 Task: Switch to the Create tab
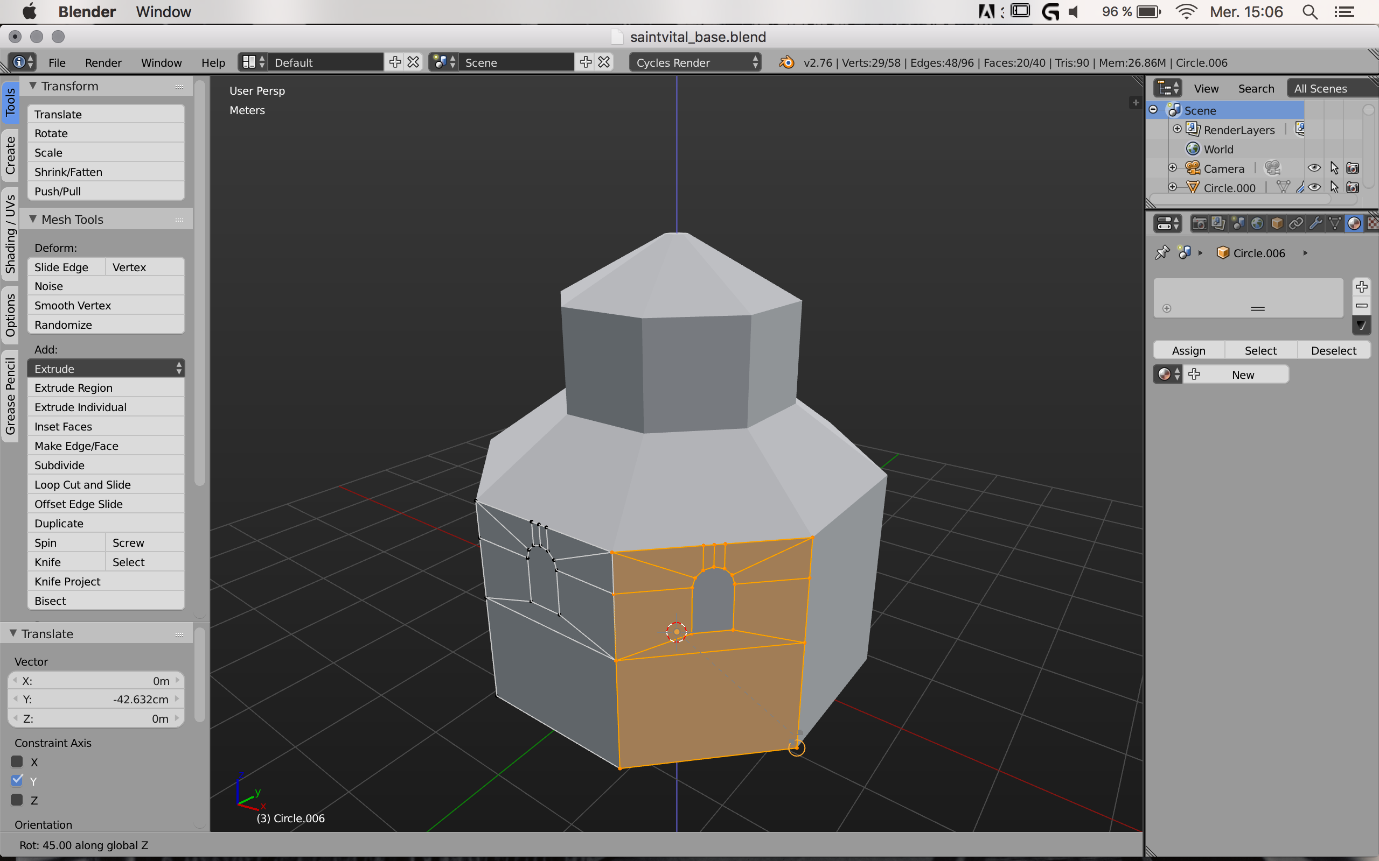10,156
